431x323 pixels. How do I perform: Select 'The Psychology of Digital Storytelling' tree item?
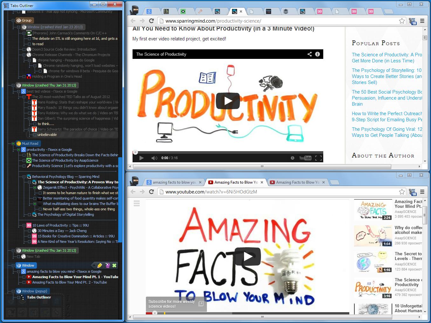pos(65,214)
